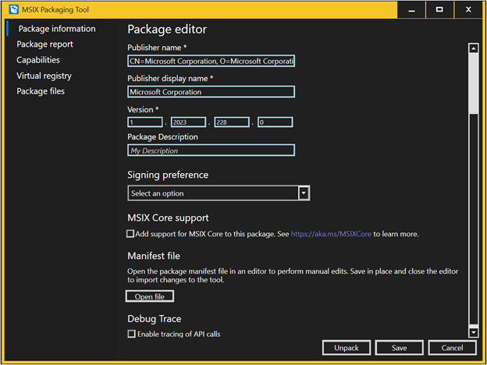This screenshot has height=365, width=487.
Task: Click the vertical scrollbar thumb
Action: [473, 83]
